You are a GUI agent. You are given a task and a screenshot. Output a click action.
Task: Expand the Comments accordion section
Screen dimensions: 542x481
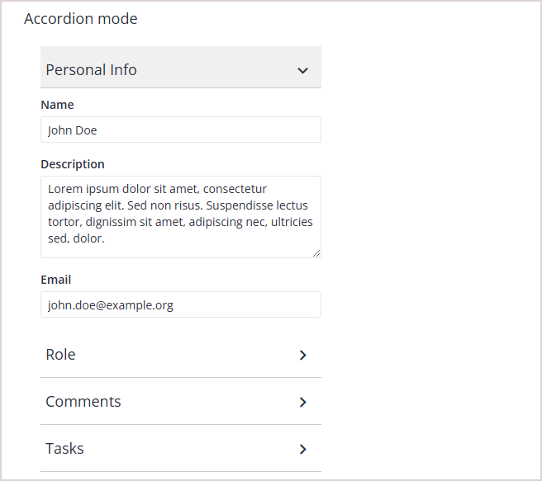pos(83,402)
